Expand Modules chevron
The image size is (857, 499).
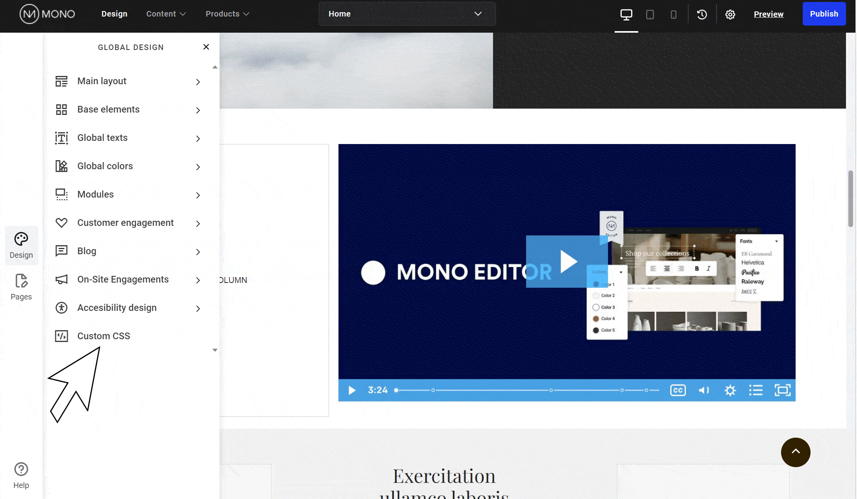coord(198,195)
